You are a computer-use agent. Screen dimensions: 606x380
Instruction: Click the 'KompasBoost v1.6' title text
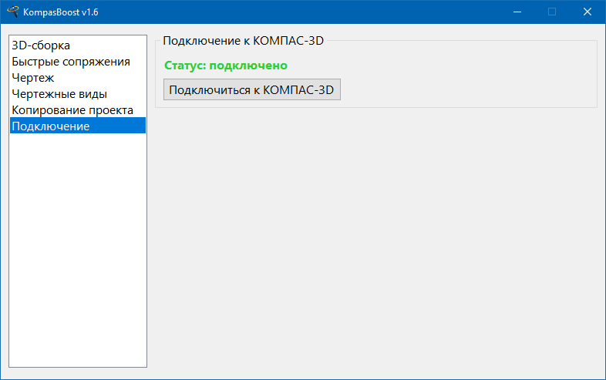pos(61,12)
